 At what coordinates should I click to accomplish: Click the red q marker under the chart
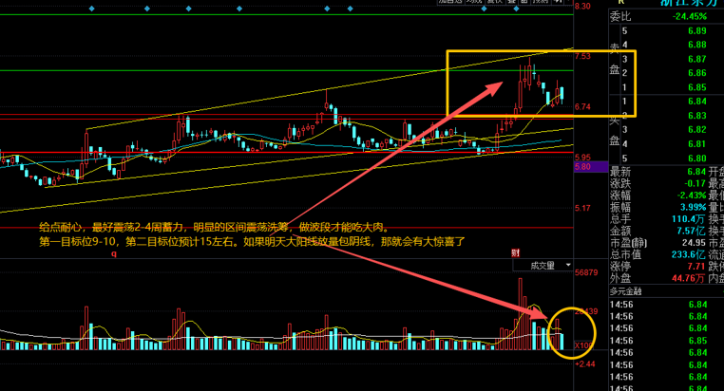pyautogui.click(x=114, y=253)
